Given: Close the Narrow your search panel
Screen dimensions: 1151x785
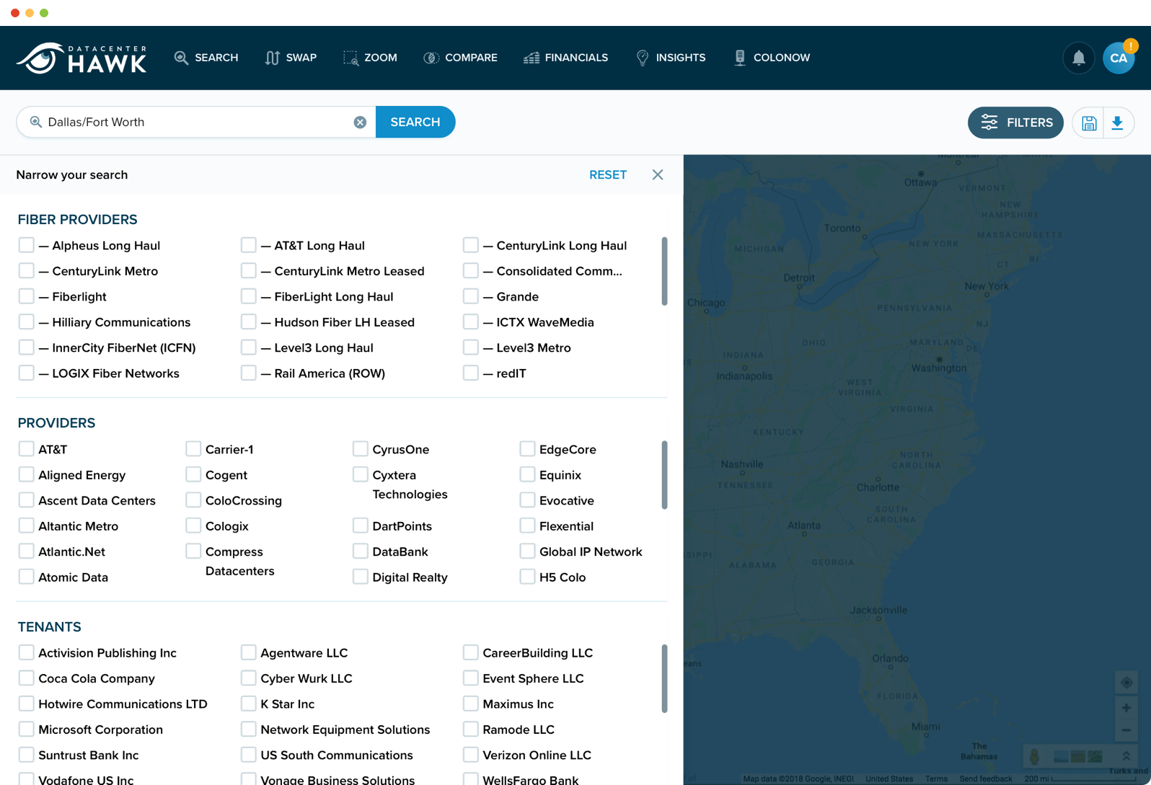Looking at the screenshot, I should pyautogui.click(x=657, y=174).
